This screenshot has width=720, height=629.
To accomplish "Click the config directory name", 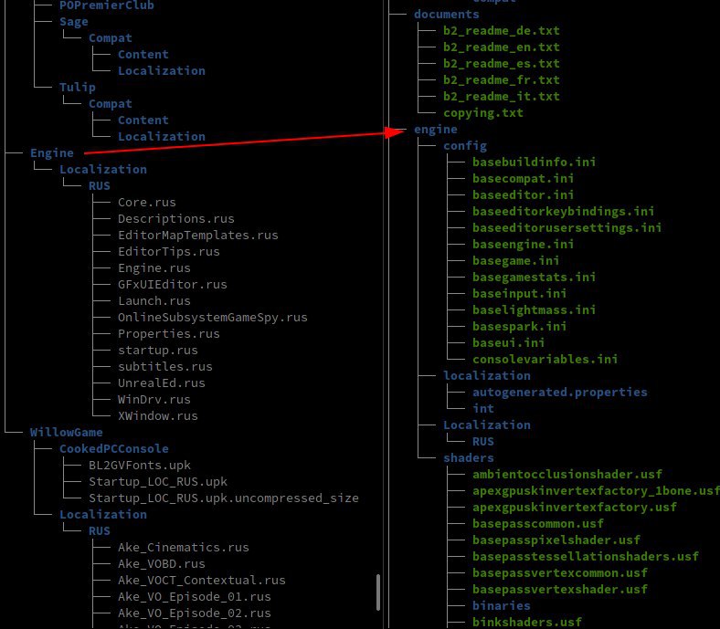I will pos(465,146).
